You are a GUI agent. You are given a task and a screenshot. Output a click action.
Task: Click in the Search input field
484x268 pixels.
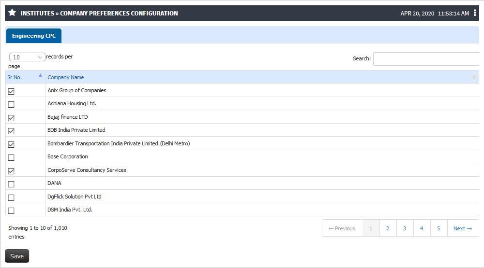coord(426,59)
